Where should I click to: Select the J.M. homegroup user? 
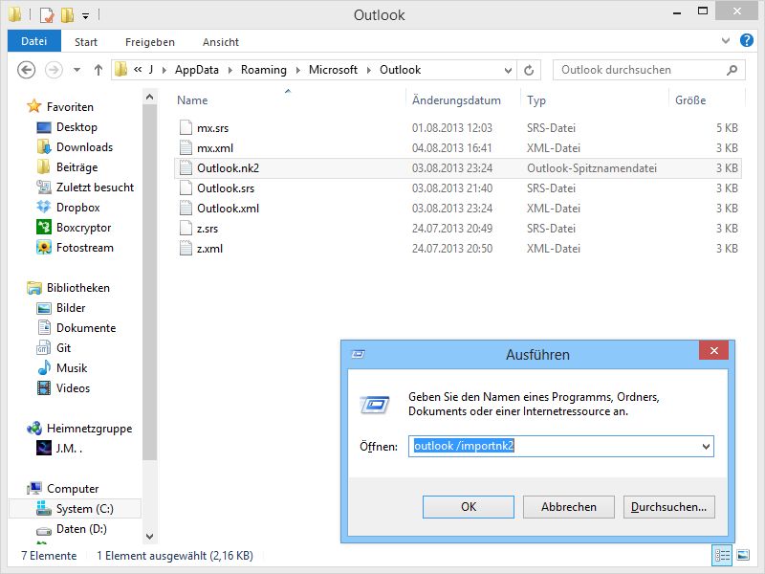[x=69, y=448]
